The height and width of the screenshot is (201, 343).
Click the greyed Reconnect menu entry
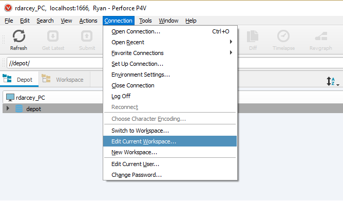point(170,107)
